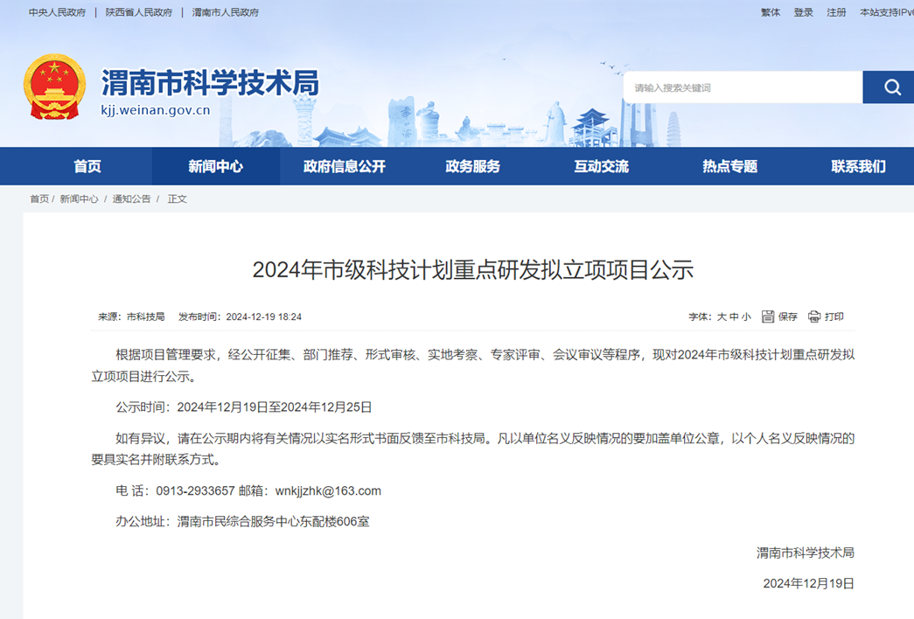Open 渭南市人民政府 top link

click(225, 12)
